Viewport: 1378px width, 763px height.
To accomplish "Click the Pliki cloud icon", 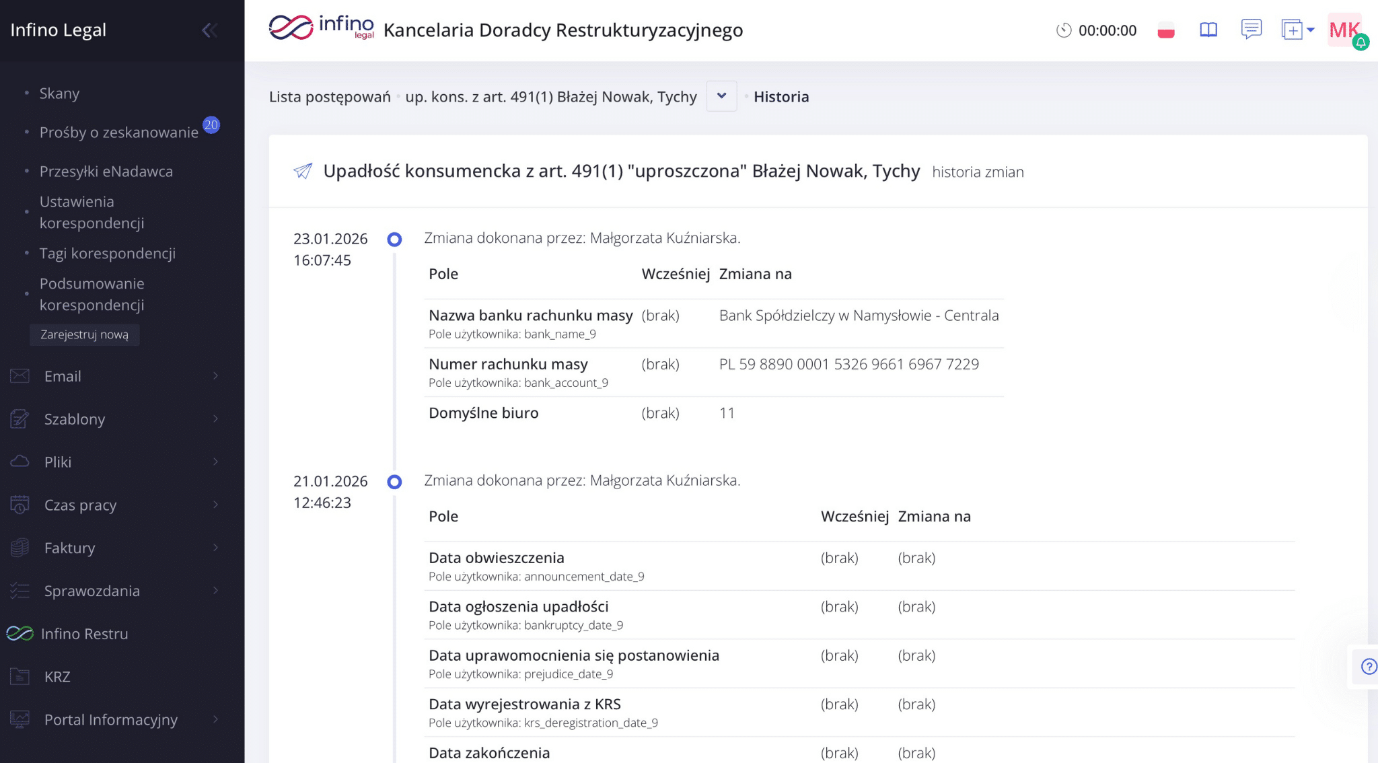I will 20,462.
